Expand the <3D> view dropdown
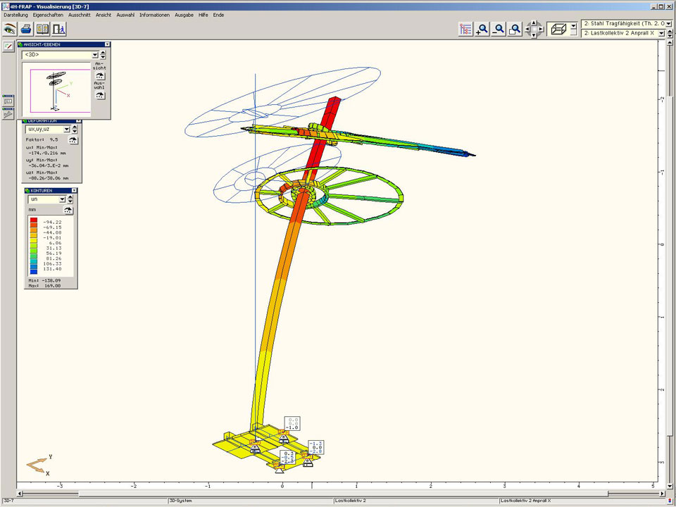The image size is (676, 507). coord(94,54)
